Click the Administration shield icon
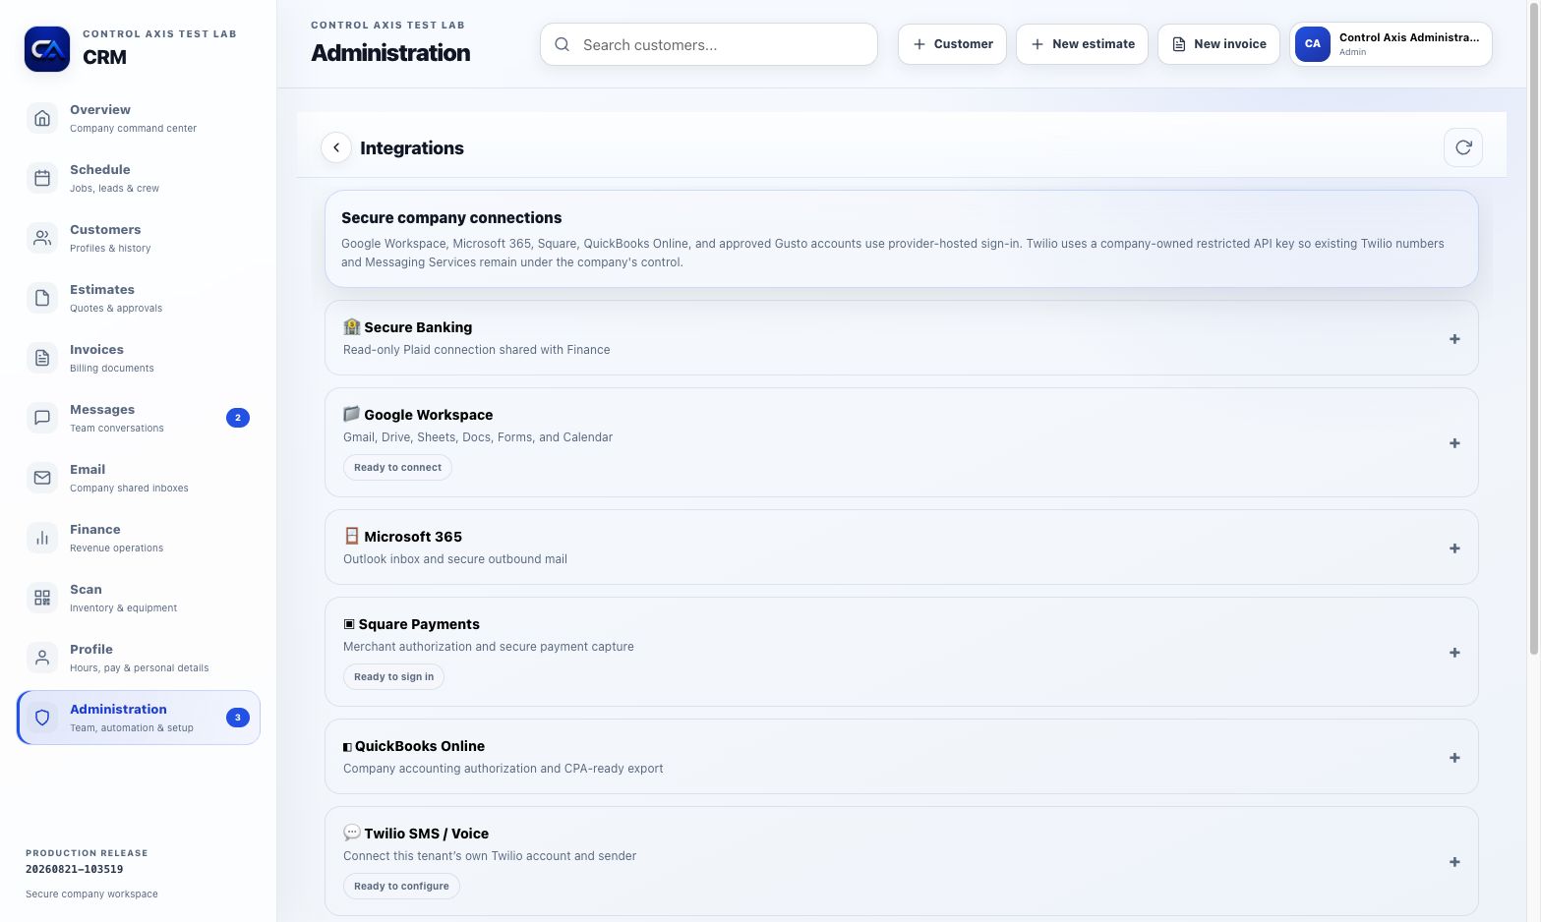This screenshot has width=1541, height=922. [x=42, y=718]
